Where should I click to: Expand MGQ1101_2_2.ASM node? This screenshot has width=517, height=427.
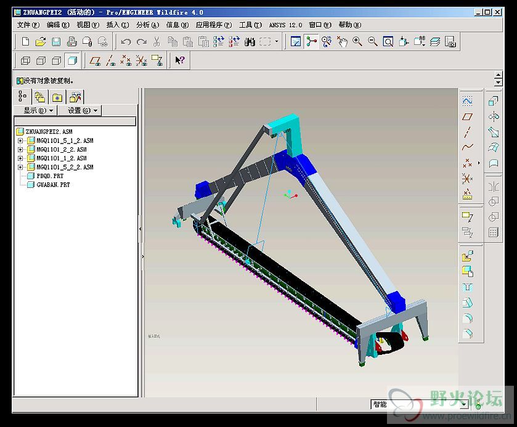click(x=20, y=150)
